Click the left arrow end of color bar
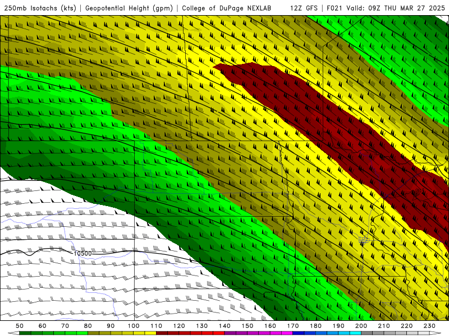This screenshot has height=336, width=449. click(13, 333)
